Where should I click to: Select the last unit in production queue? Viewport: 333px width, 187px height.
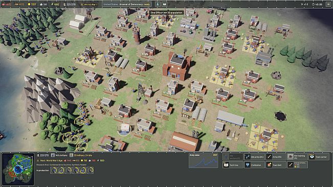[x=90, y=170]
